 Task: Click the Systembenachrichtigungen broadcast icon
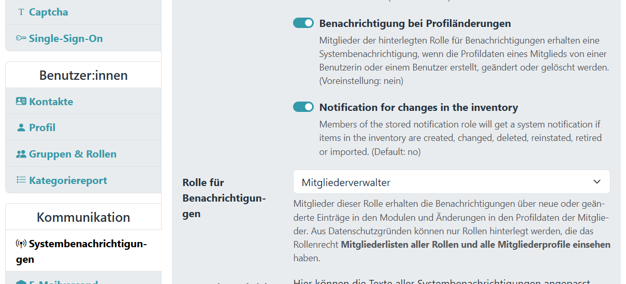pos(21,244)
